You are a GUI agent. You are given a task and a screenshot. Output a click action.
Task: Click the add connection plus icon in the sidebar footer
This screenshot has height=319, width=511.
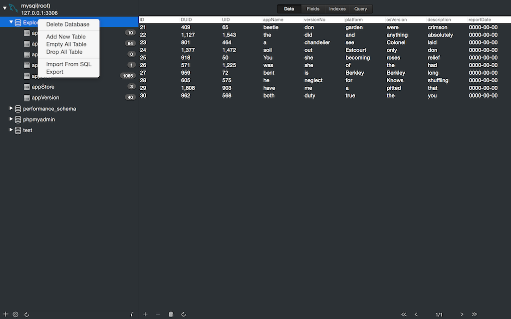click(x=5, y=315)
